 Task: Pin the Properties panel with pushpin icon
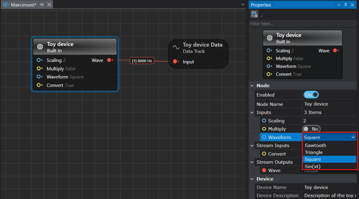pyautogui.click(x=345, y=5)
